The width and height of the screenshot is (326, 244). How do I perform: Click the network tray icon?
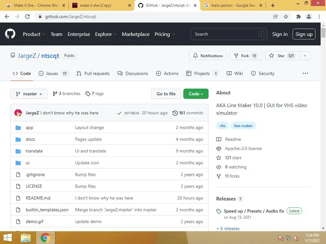coord(288,238)
